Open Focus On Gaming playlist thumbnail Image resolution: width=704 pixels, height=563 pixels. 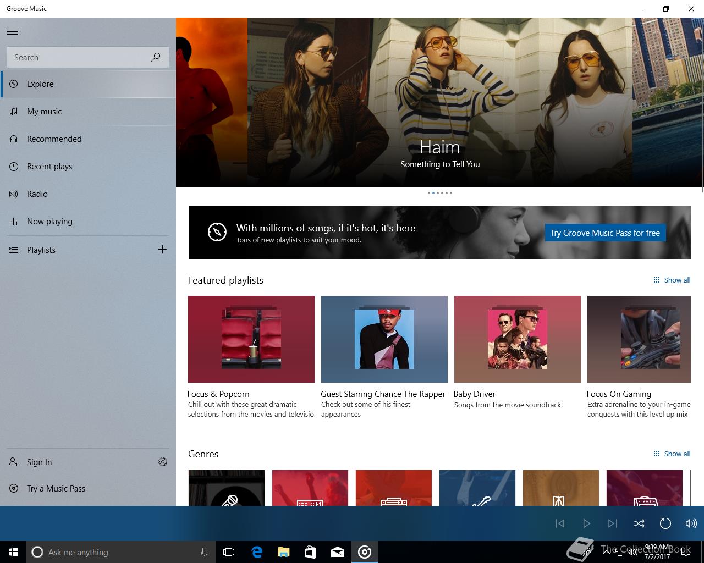[x=639, y=339]
